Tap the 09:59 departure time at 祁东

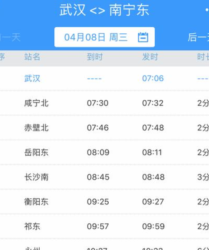coord(153,226)
